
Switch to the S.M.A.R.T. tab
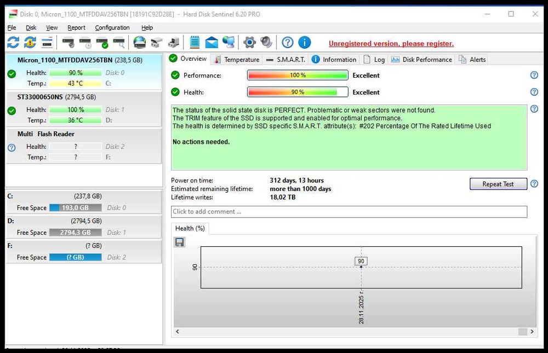pyautogui.click(x=286, y=60)
